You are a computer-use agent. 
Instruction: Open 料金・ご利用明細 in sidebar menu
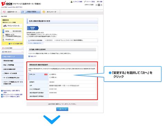click(12, 65)
